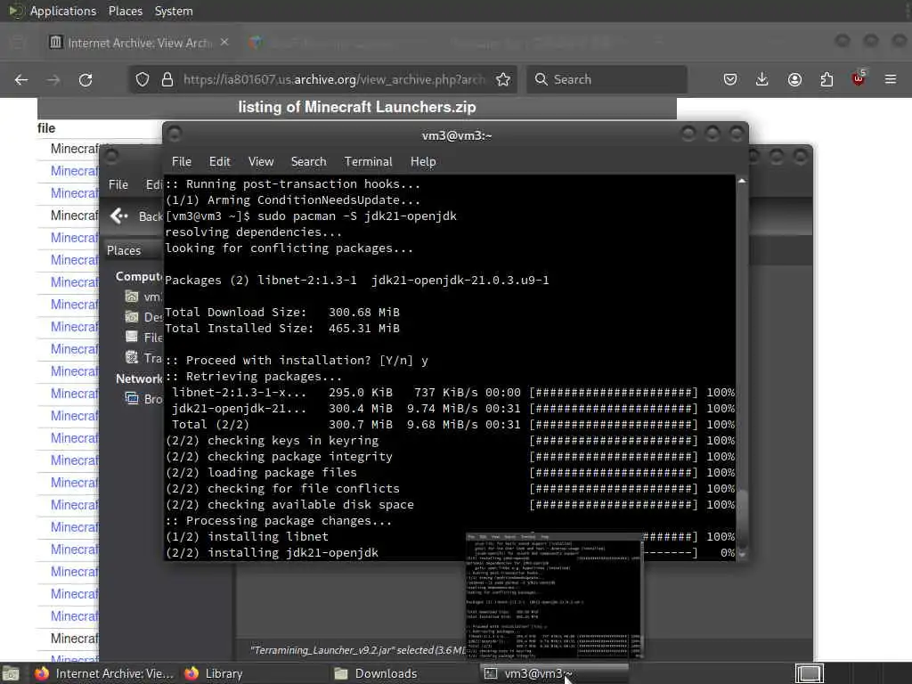Click Back arrow in file manager

pos(119,216)
